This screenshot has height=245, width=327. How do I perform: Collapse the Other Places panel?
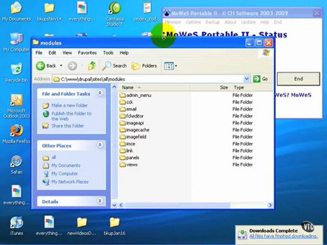pos(100,145)
